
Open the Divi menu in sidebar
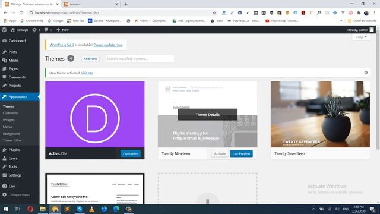pos(12,186)
